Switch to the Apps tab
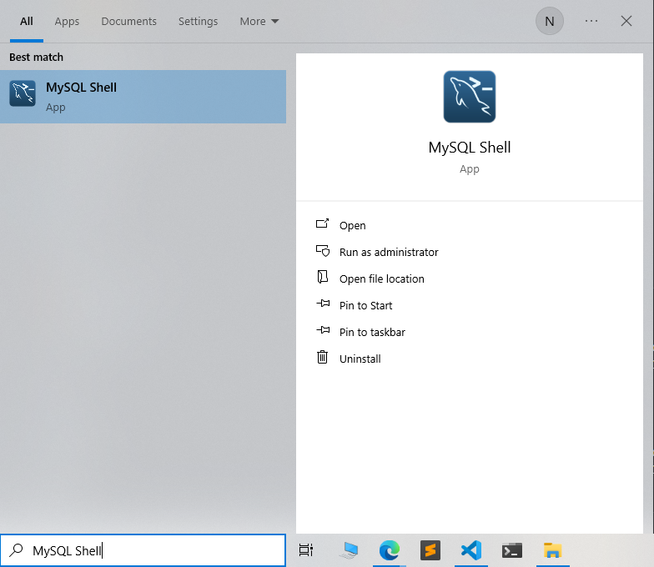Screen dimensions: 654x567 point(67,22)
